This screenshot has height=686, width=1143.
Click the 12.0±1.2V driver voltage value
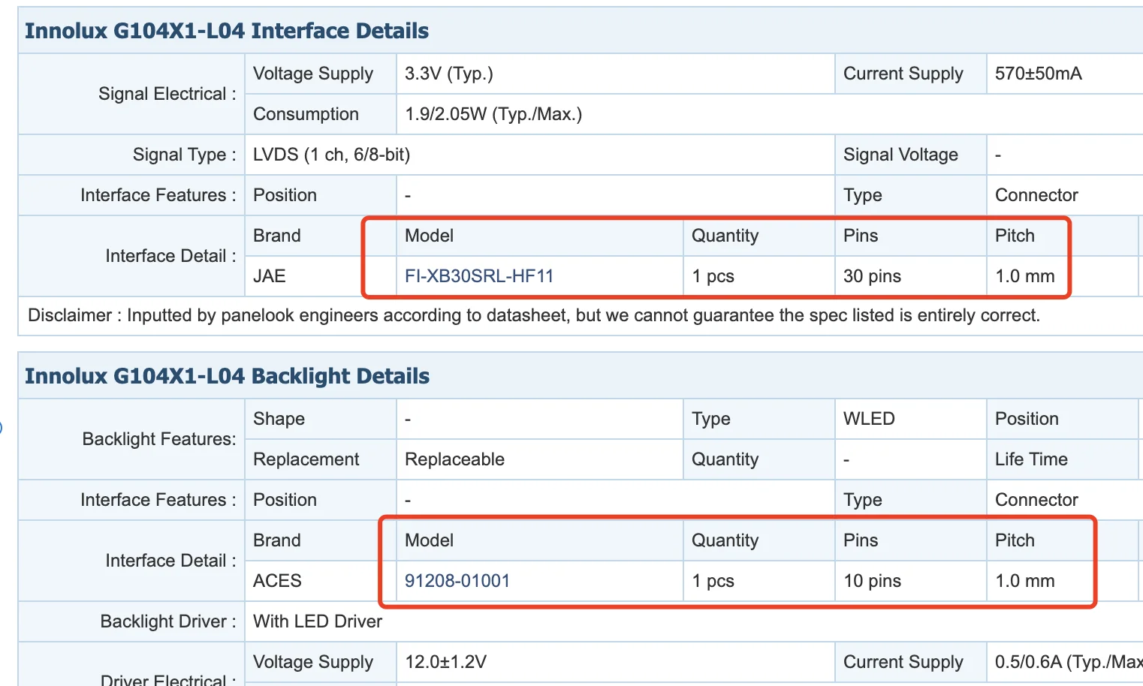pos(445,662)
